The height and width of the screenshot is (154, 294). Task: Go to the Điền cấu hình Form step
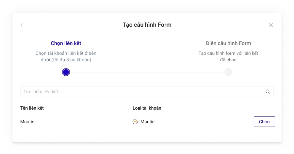coord(228,43)
